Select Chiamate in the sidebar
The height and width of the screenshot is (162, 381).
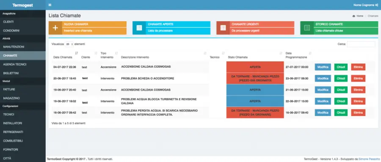pyautogui.click(x=23, y=55)
